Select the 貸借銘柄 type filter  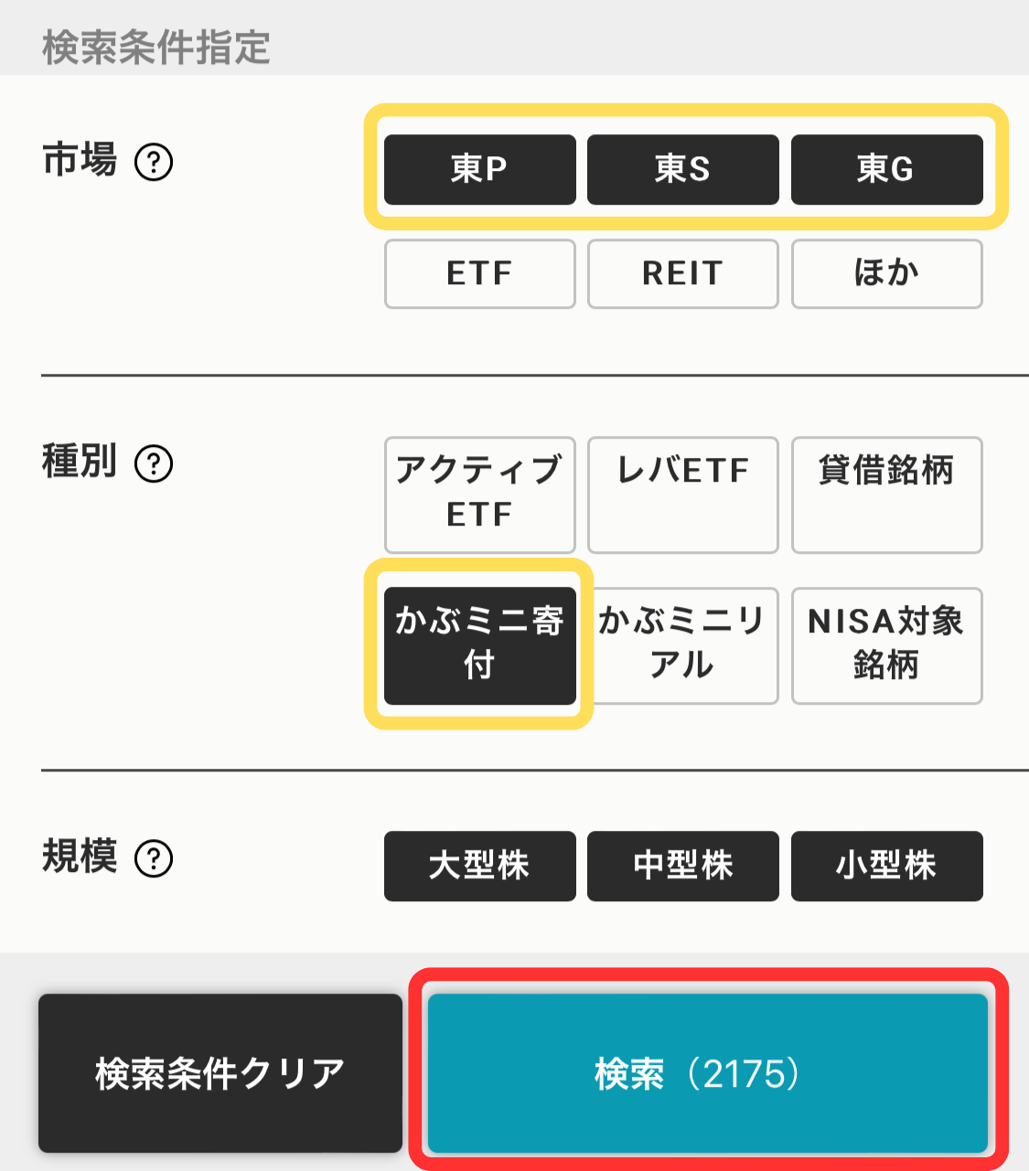(x=886, y=495)
